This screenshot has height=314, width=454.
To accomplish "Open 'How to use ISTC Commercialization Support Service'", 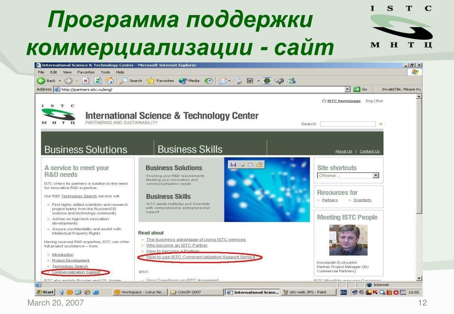I will click(x=201, y=257).
